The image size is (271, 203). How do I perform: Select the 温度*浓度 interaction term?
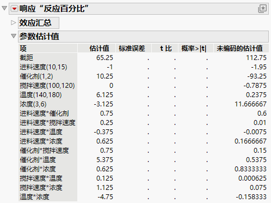[34, 197]
